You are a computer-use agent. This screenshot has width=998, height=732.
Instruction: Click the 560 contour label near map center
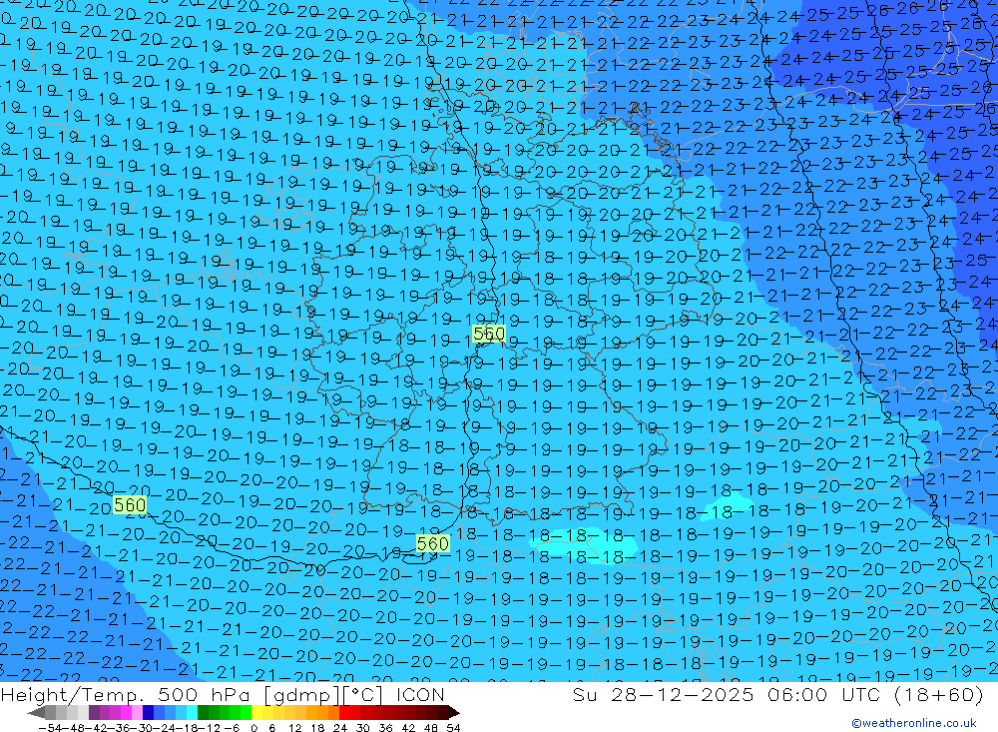click(x=489, y=334)
